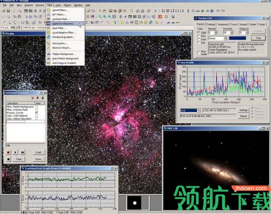Screen dimensions: 271x214
Task: Play the command sequence
Action: pos(15,152)
